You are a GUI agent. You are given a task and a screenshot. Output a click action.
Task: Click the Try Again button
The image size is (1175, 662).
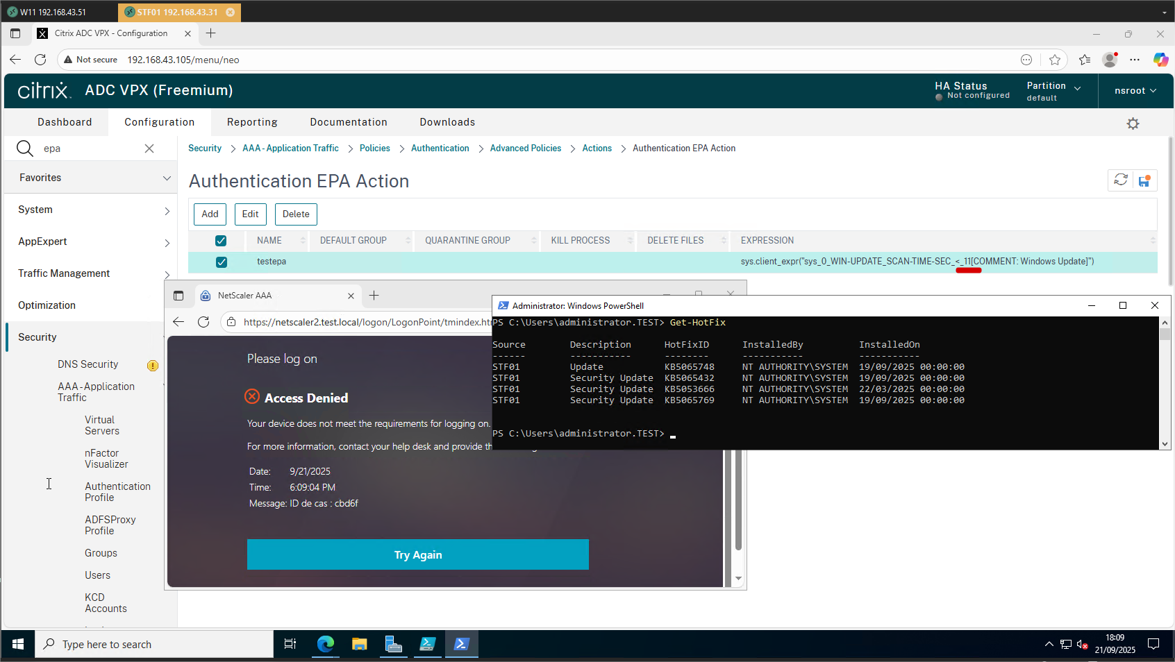click(x=417, y=554)
